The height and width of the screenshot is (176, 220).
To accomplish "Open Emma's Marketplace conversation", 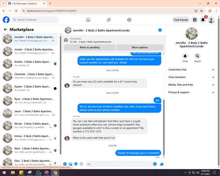I will (29, 138).
